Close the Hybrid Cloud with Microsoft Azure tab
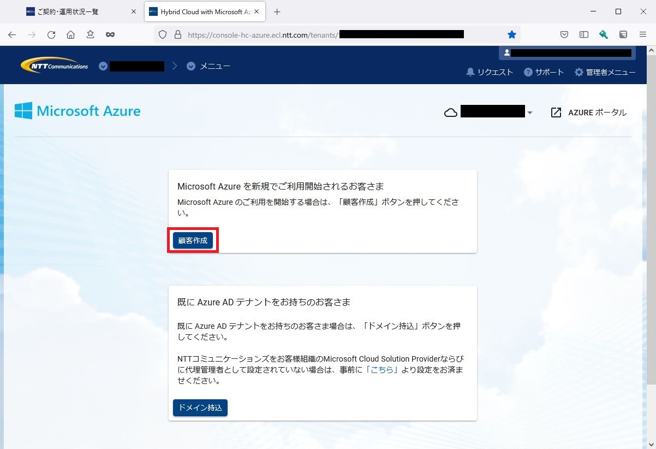The width and height of the screenshot is (656, 449). (x=257, y=11)
